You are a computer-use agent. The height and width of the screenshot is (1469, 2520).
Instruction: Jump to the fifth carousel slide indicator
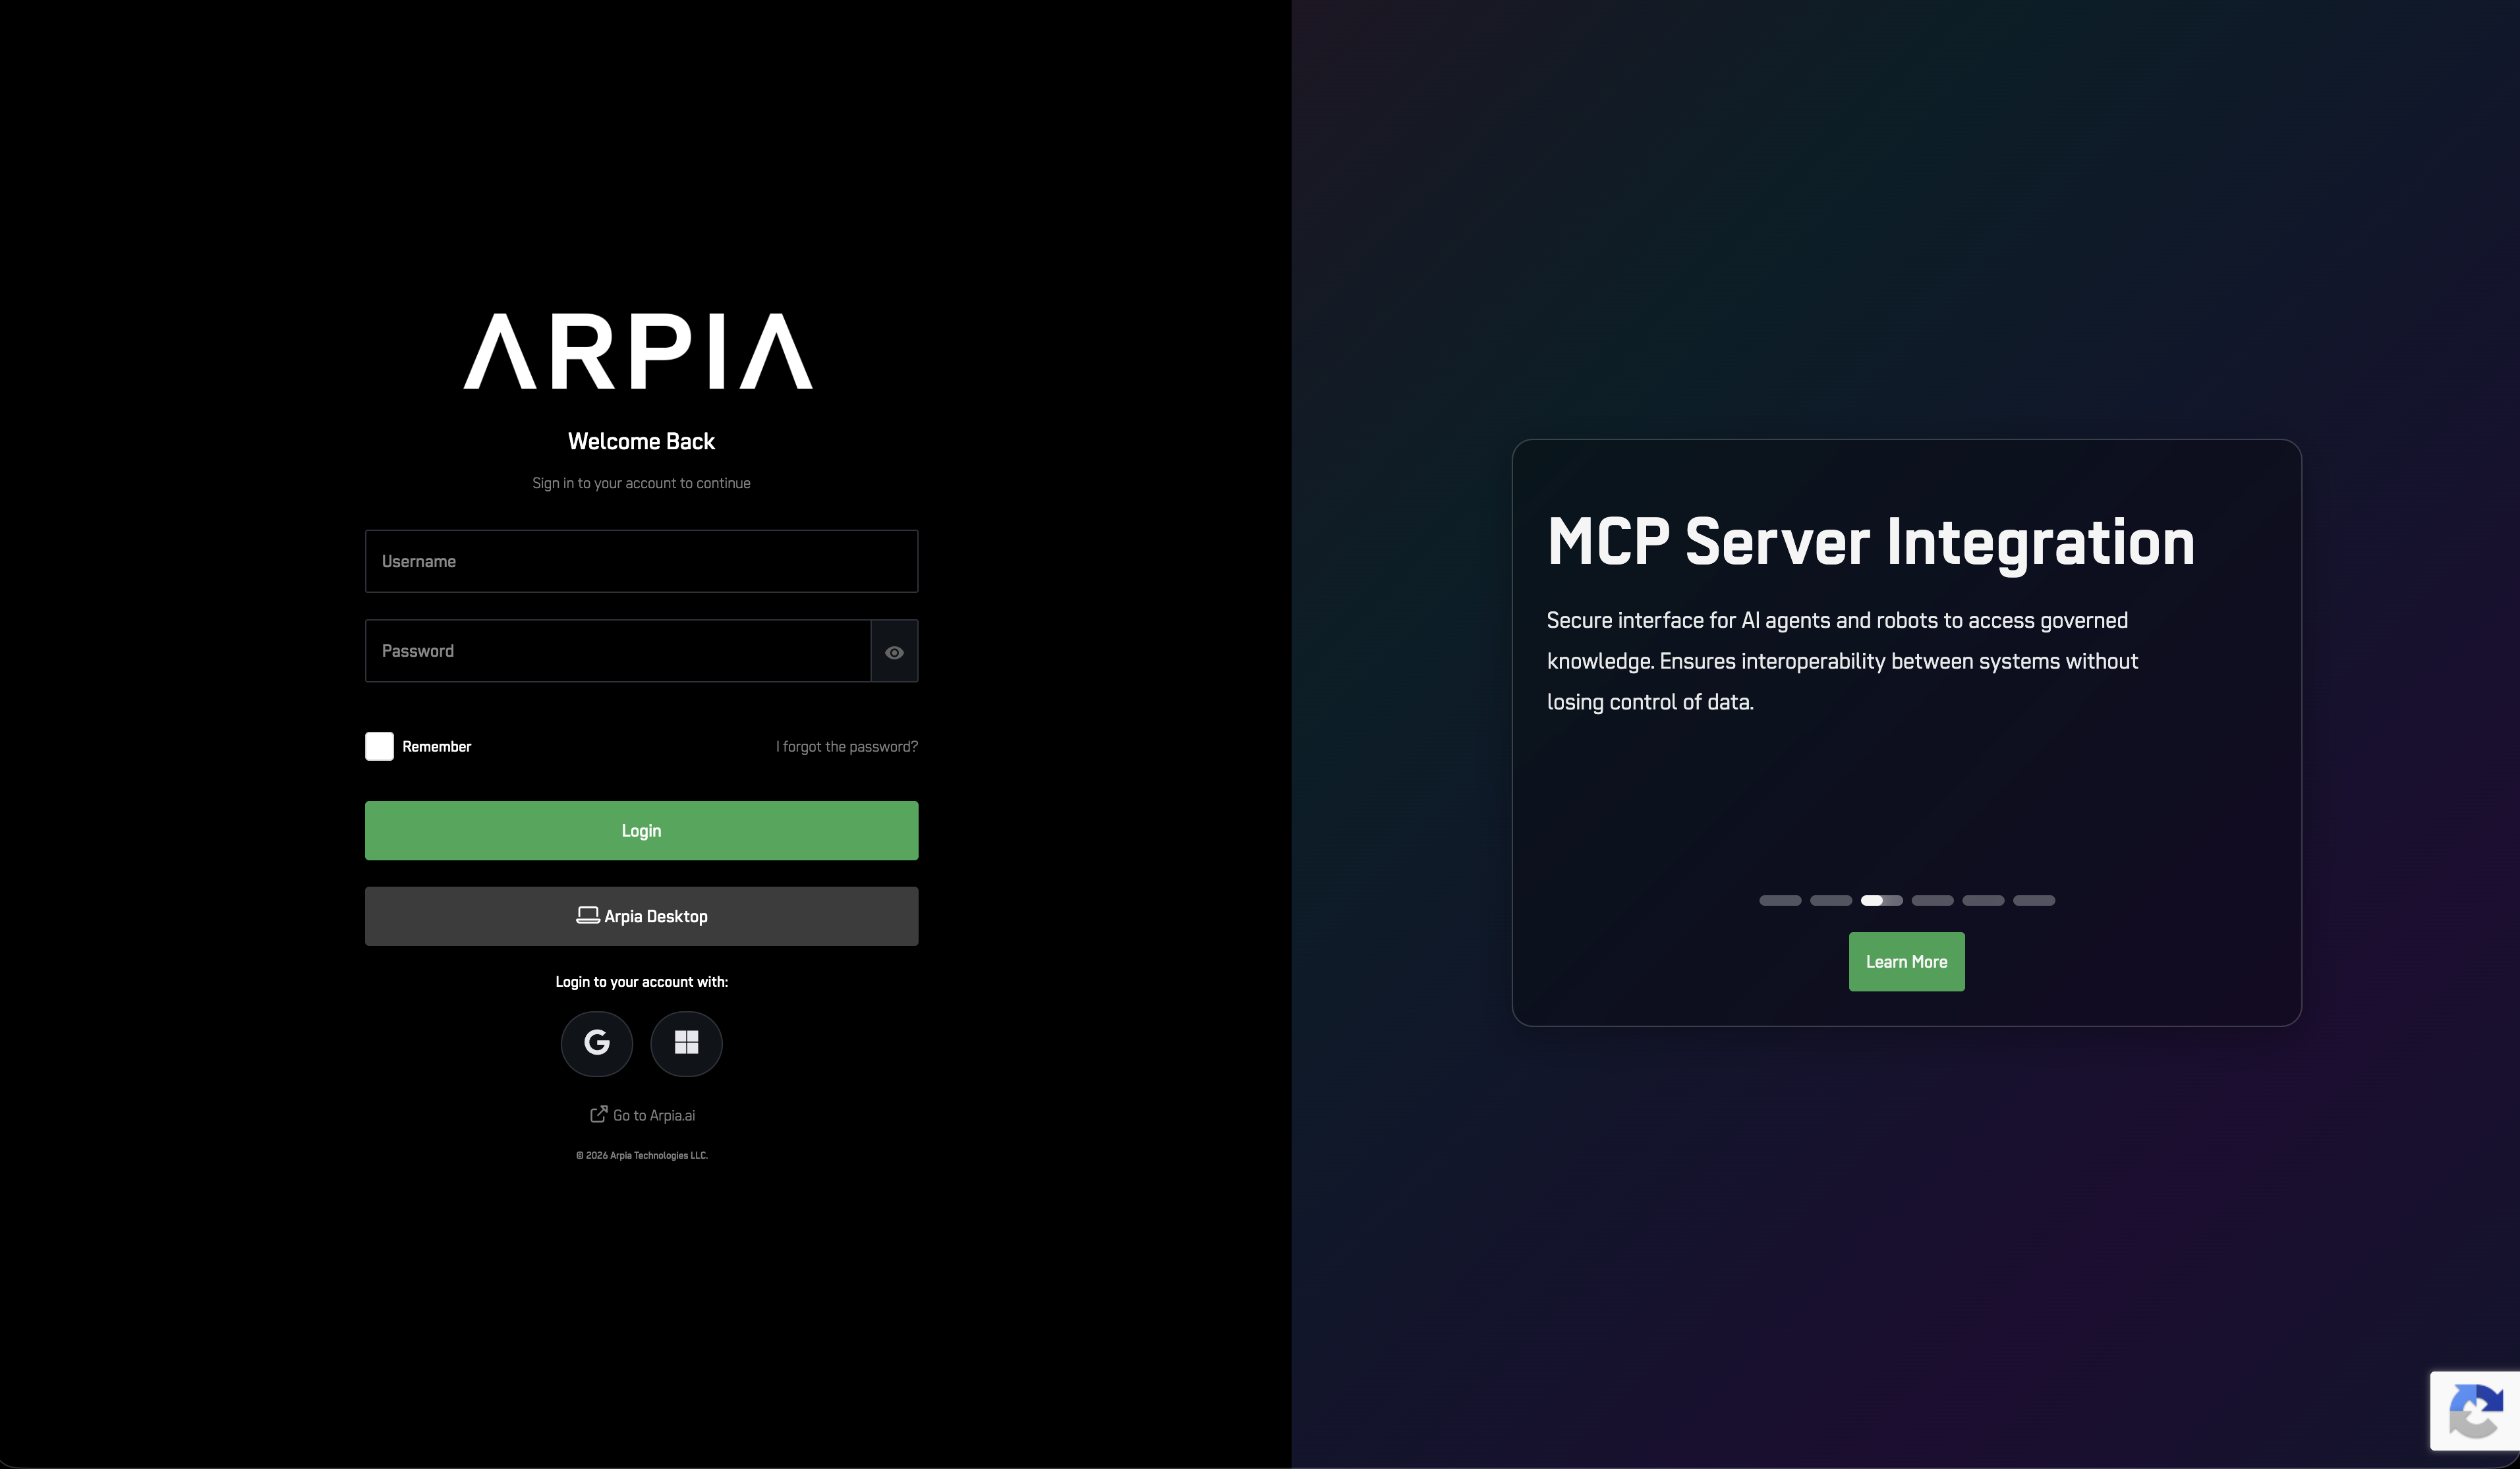pos(1983,901)
